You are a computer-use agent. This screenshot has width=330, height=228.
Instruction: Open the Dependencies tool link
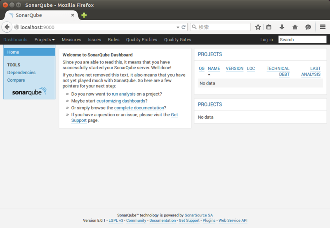(21, 73)
